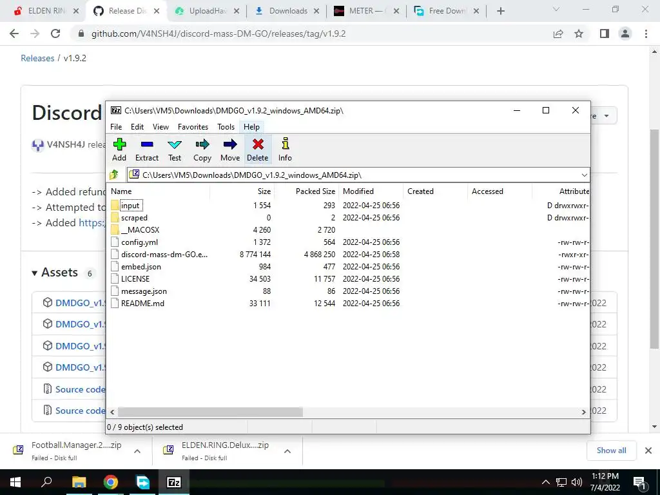Viewport: 660px width, 495px height.
Task: Select discord-mass-dm-GO.e... file
Action: [164, 254]
